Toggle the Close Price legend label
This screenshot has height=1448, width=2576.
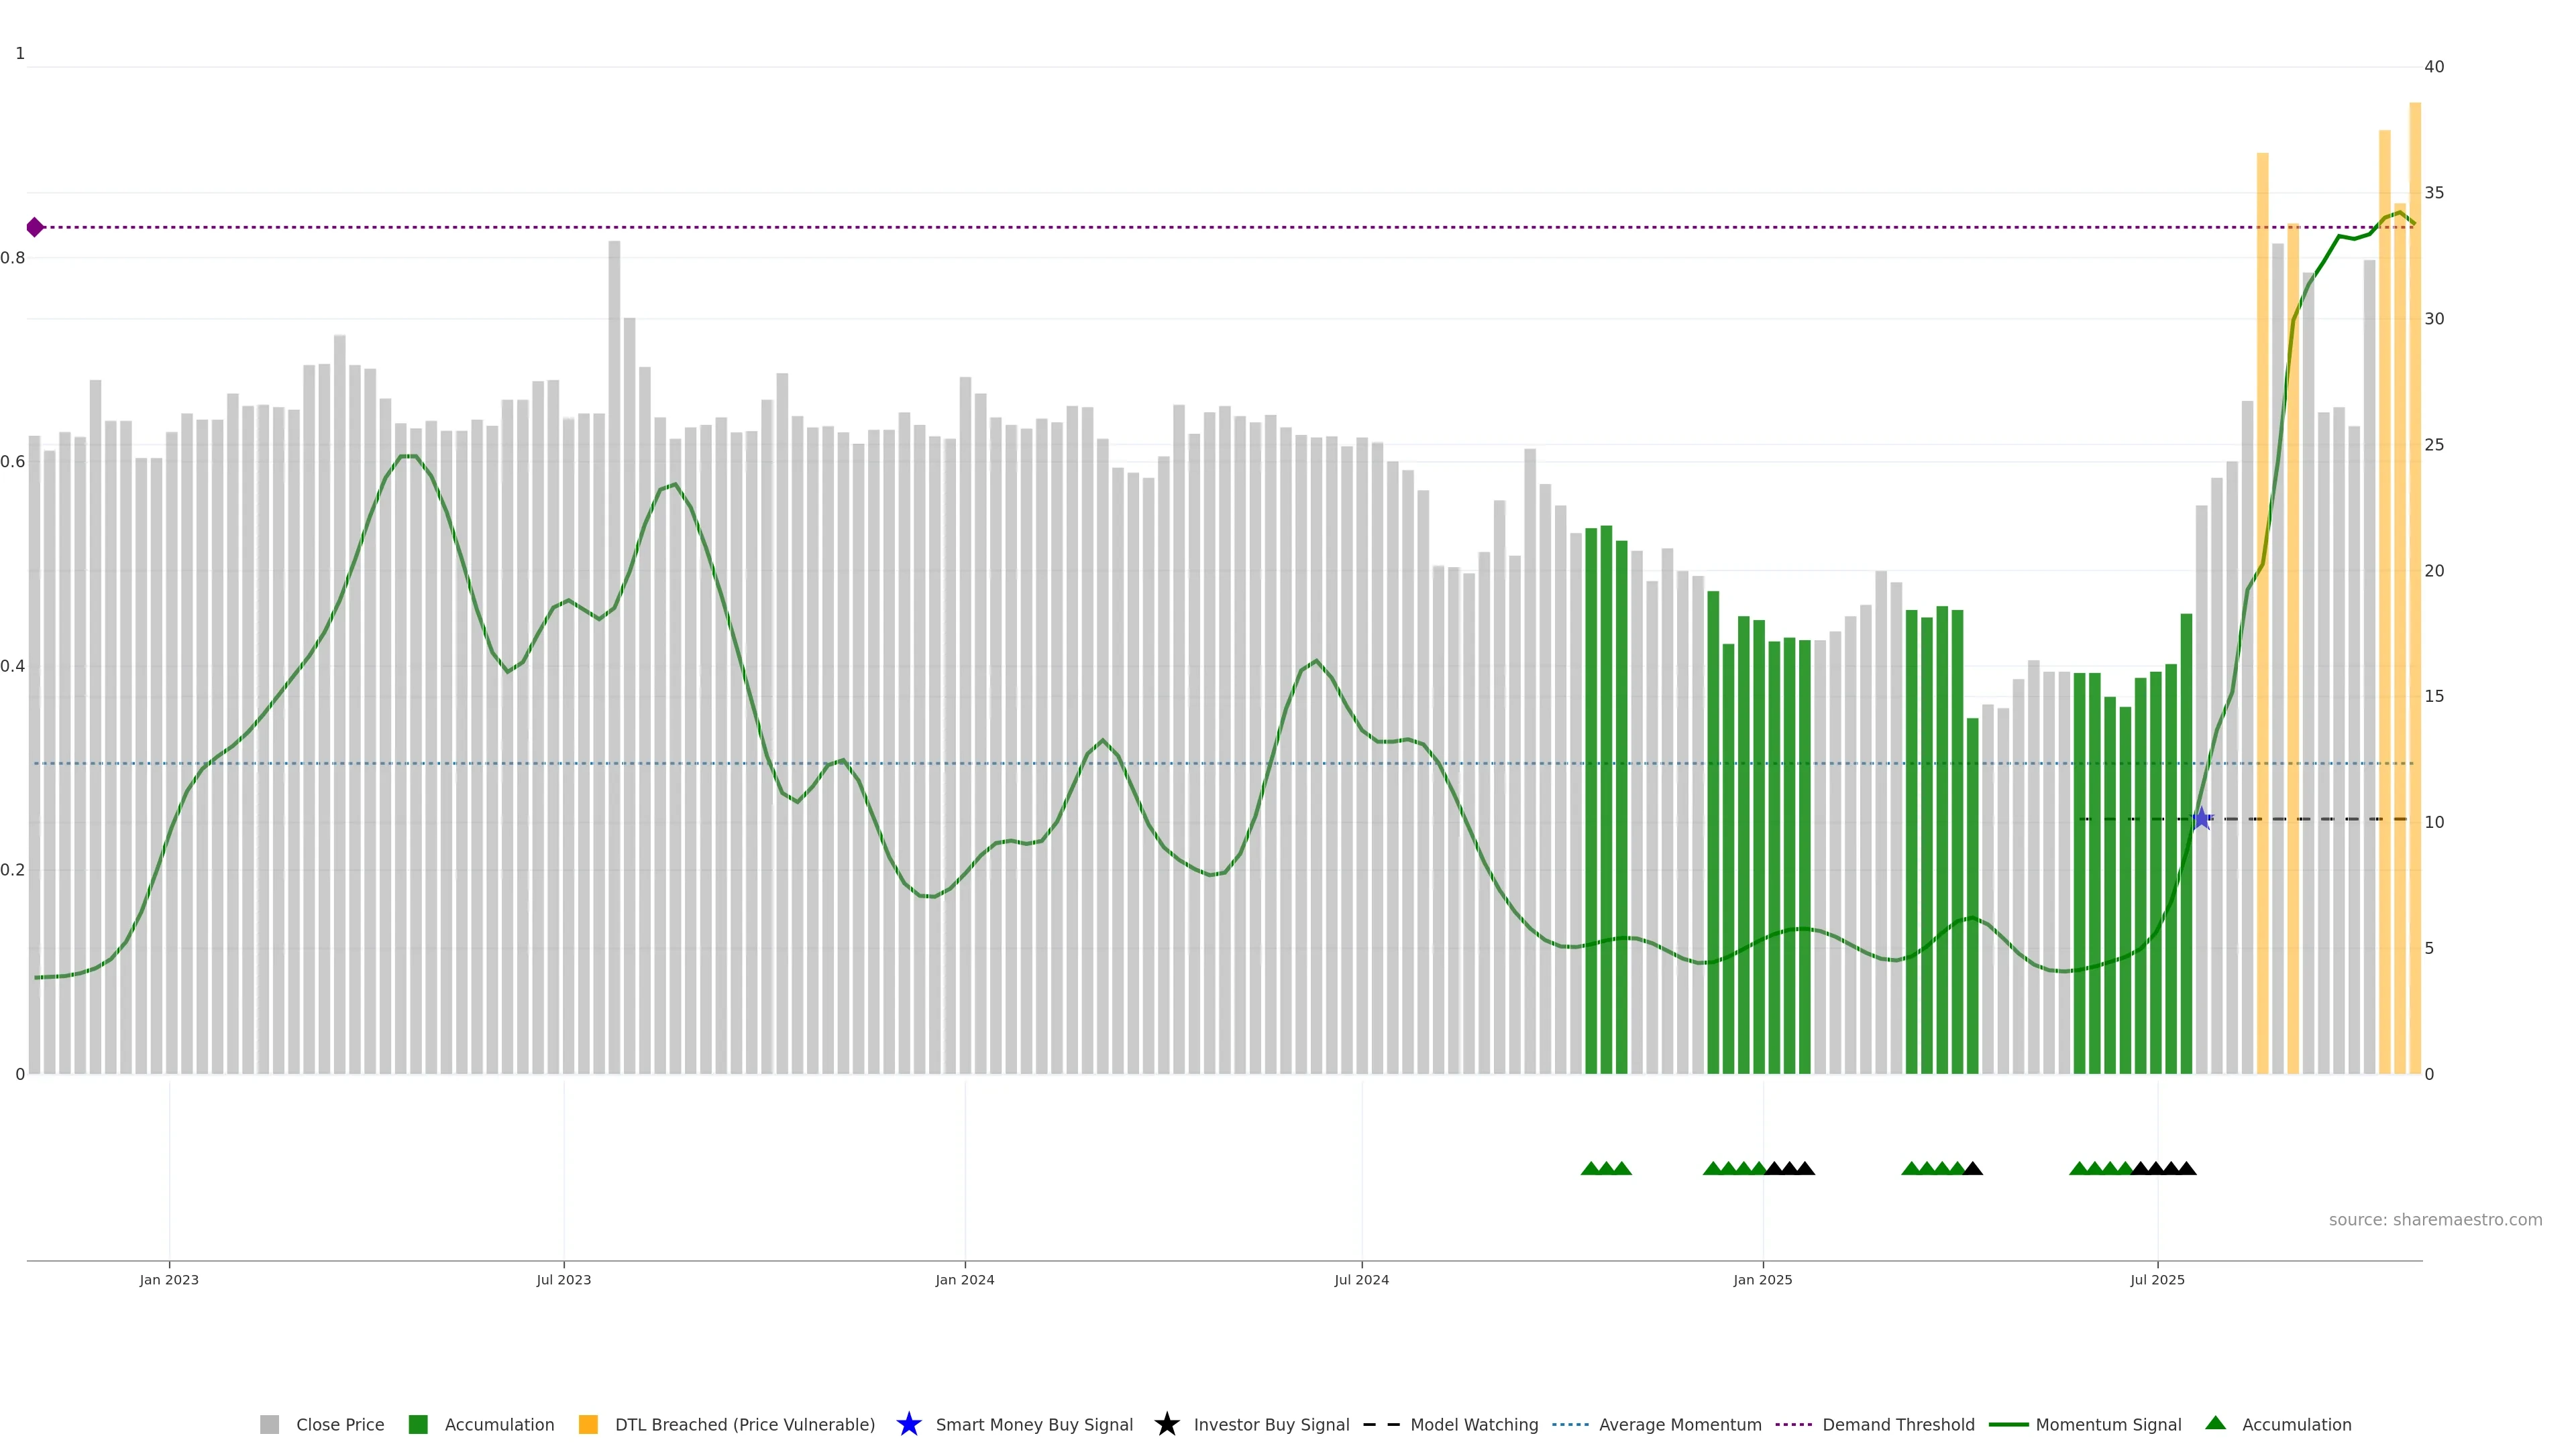pyautogui.click(x=340, y=1424)
